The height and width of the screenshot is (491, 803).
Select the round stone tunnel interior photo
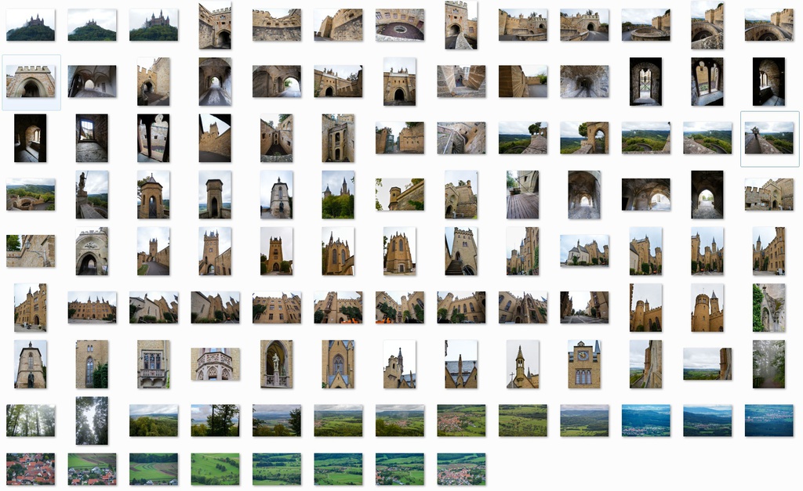point(583,81)
